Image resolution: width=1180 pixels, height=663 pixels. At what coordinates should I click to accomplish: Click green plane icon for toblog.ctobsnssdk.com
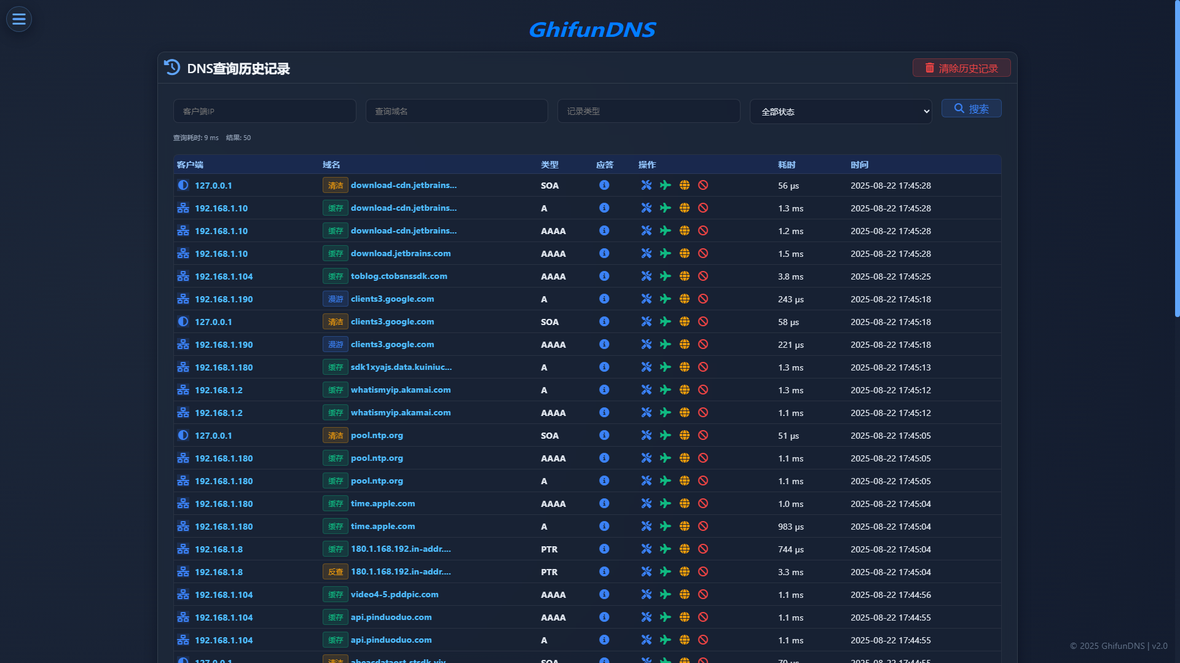point(665,276)
